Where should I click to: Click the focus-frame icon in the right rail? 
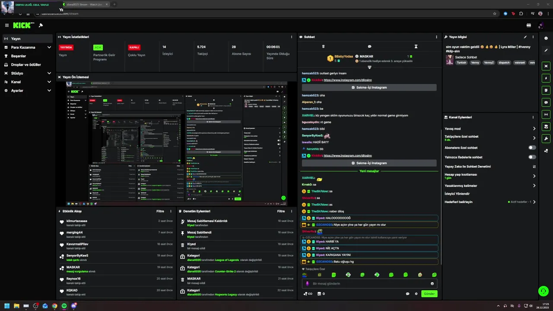[x=546, y=66]
